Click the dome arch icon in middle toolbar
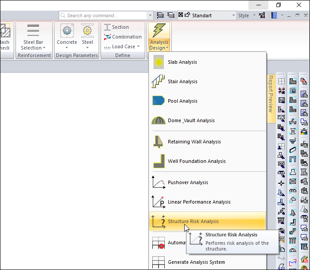 (293, 250)
